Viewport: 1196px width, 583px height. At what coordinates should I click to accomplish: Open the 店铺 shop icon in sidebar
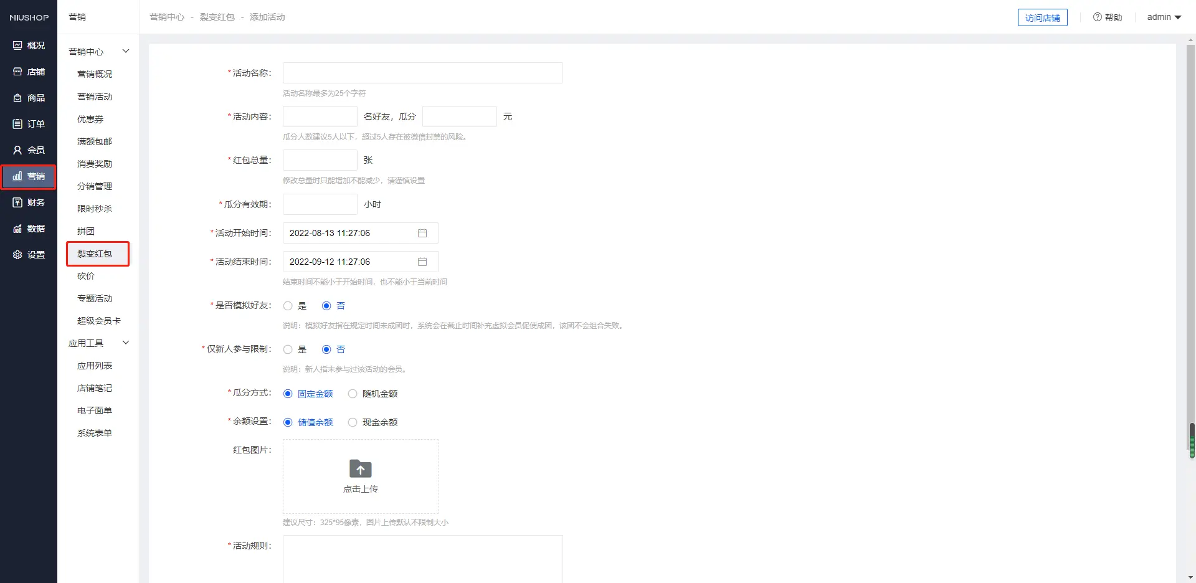[x=17, y=72]
